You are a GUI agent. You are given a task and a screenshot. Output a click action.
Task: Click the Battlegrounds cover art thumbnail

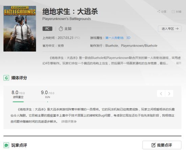coord(20,29)
